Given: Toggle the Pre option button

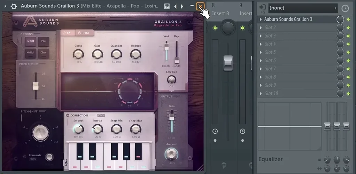Looking at the screenshot, I should (x=43, y=41).
